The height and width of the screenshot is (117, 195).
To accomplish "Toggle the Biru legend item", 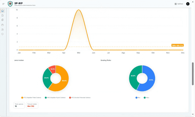I will tap(138, 98).
